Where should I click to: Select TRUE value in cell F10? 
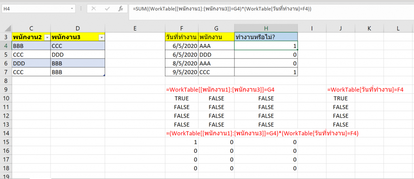pos(182,99)
